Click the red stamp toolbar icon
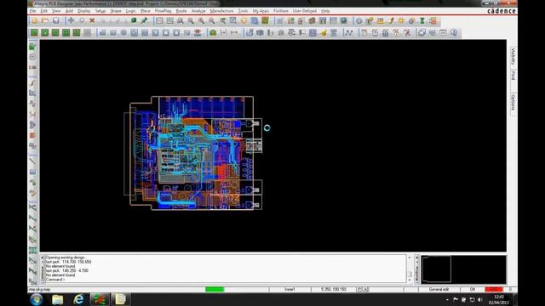Image resolution: width=545 pixels, height=306 pixels. [x=198, y=32]
